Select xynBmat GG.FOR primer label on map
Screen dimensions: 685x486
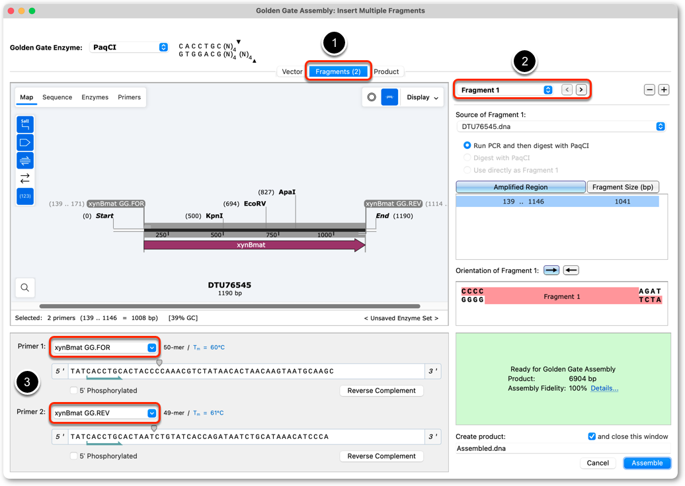pos(116,204)
